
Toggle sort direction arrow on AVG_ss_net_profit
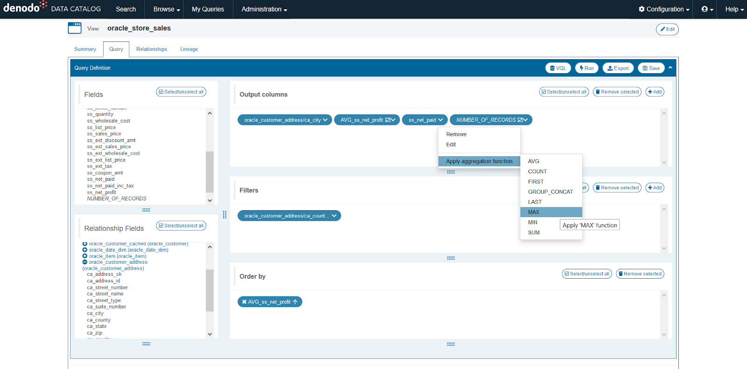tap(295, 302)
